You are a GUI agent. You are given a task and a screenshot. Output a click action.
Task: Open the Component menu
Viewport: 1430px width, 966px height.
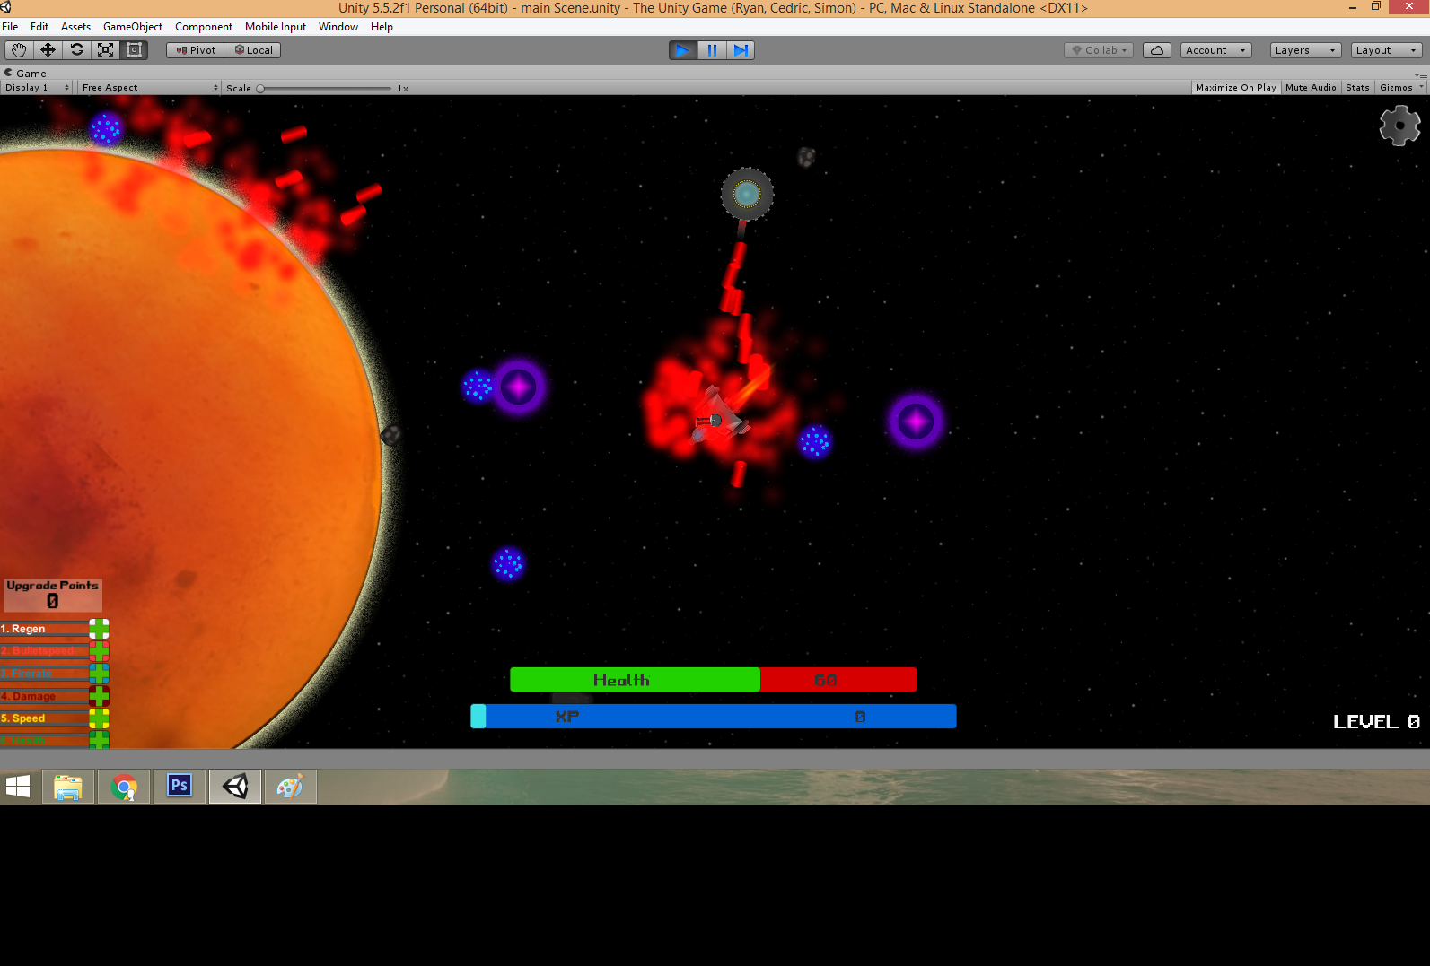click(x=204, y=27)
